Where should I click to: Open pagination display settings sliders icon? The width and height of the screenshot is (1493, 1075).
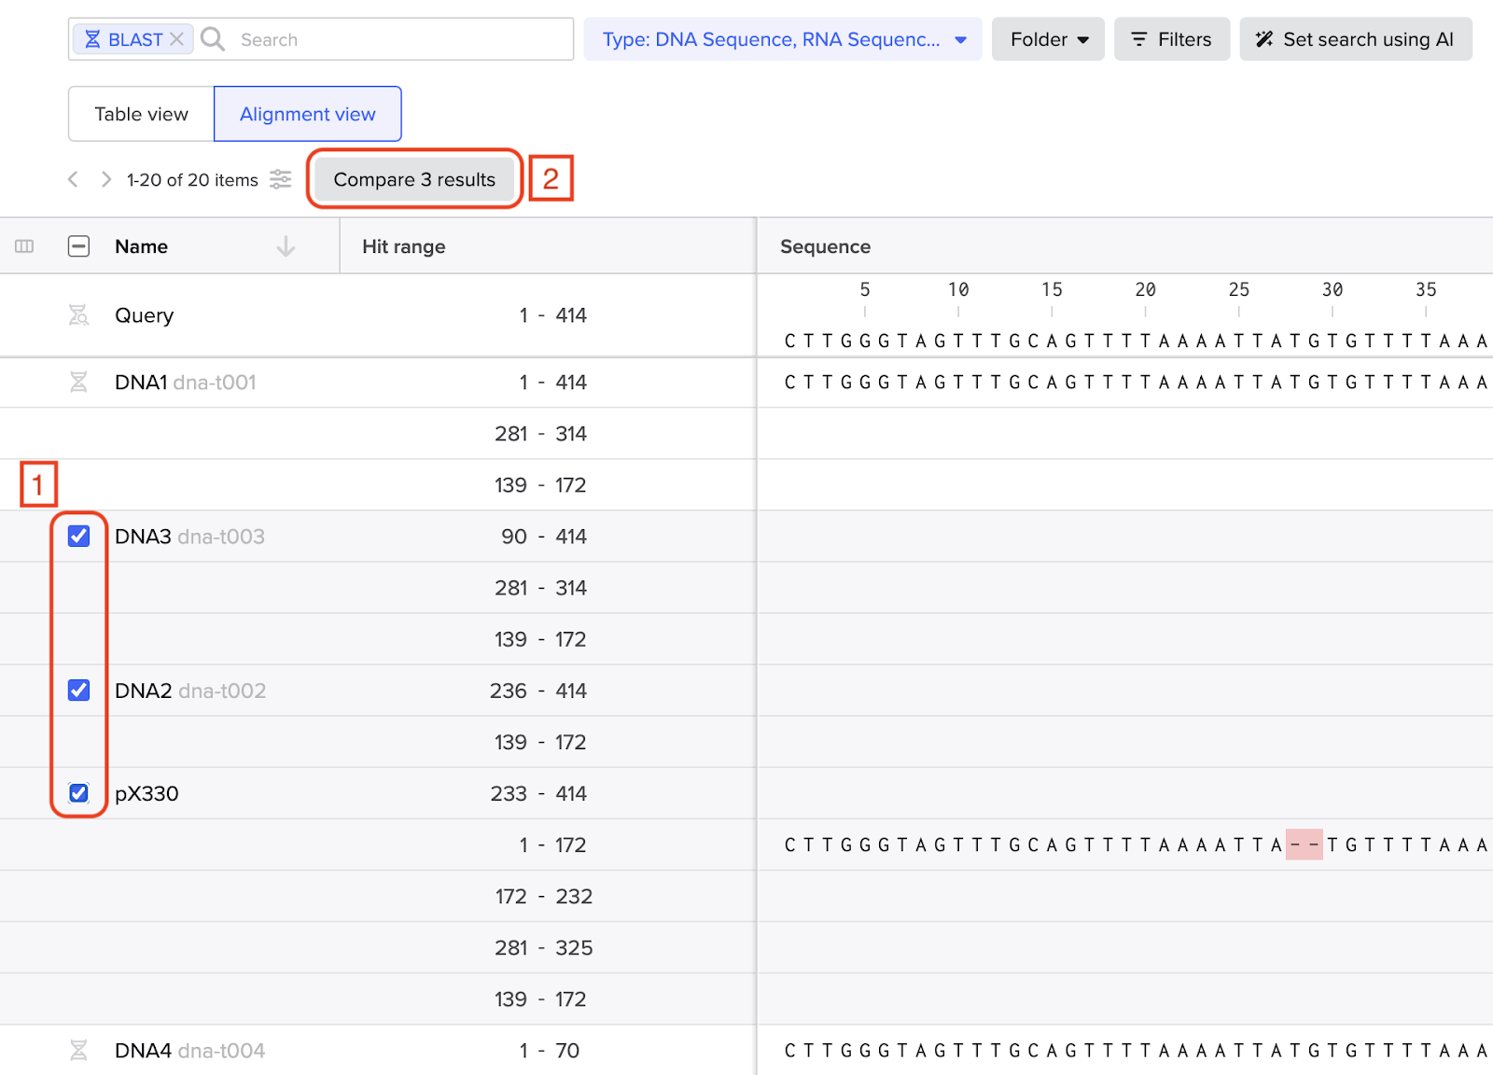pos(281,179)
